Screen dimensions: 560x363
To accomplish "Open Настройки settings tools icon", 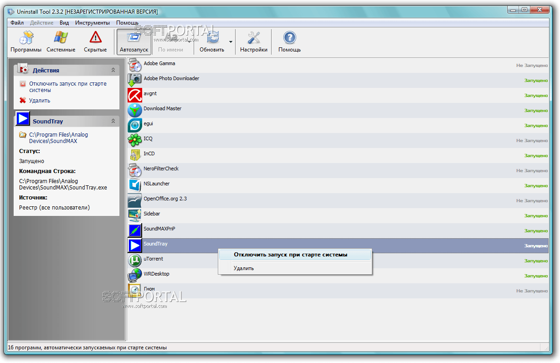I will coord(254,38).
